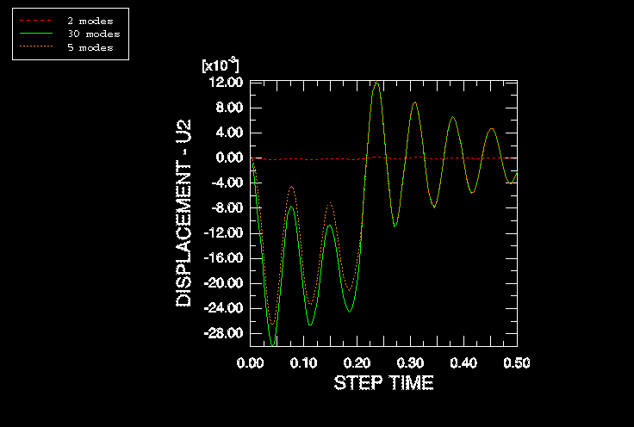This screenshot has width=634, height=427.
Task: Click the '2 modes' legend label
Action: tap(90, 20)
